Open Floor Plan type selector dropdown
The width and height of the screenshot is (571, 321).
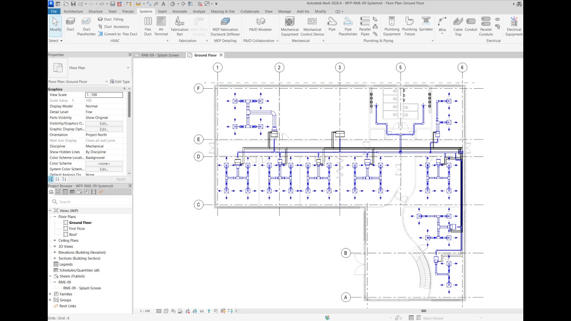pyautogui.click(x=128, y=68)
